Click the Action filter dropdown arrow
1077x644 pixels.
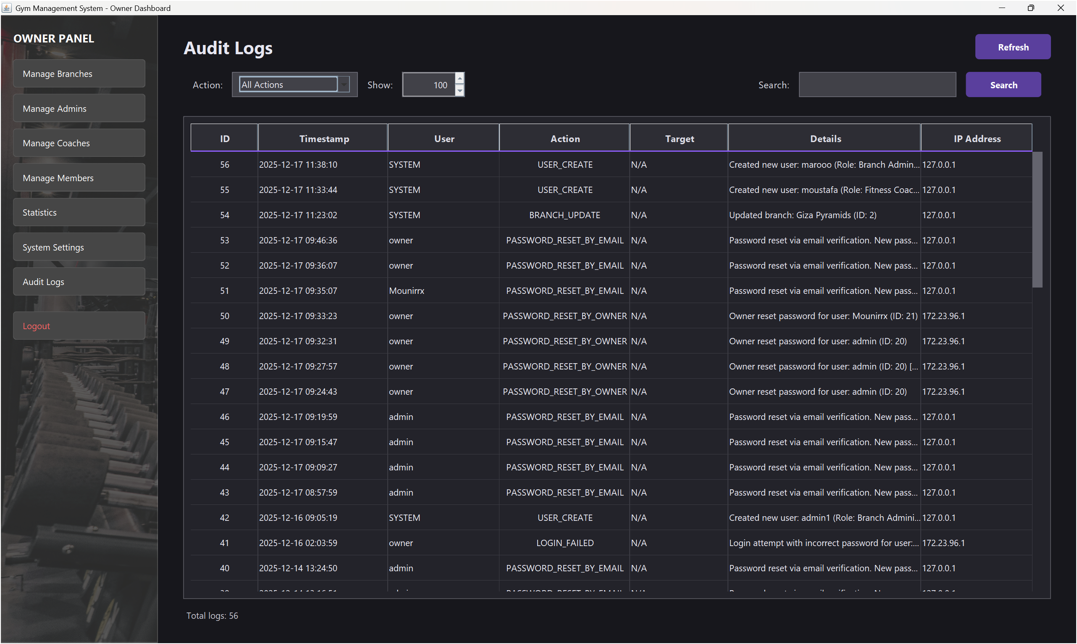(x=344, y=84)
